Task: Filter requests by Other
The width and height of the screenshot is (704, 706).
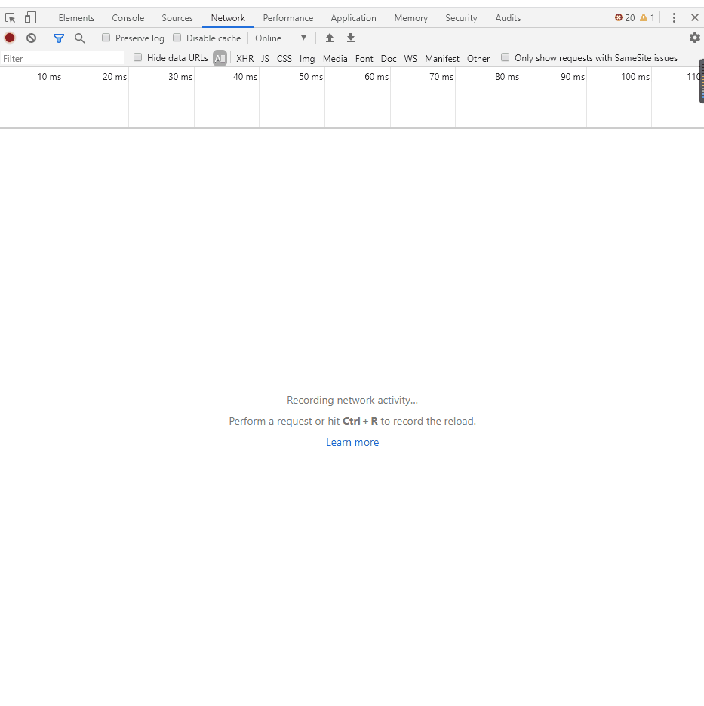Action: pyautogui.click(x=478, y=59)
